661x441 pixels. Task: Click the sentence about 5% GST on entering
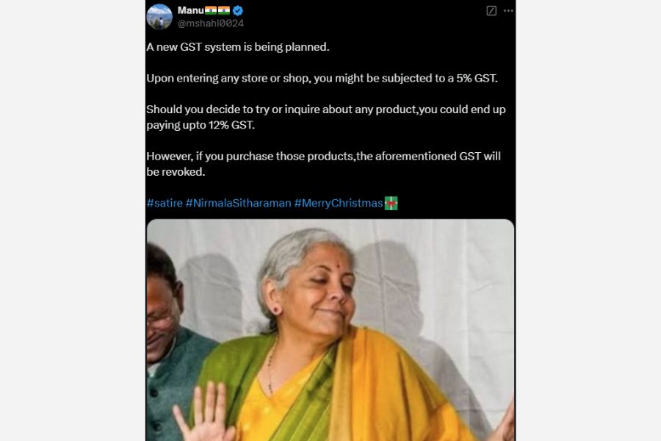[322, 79]
